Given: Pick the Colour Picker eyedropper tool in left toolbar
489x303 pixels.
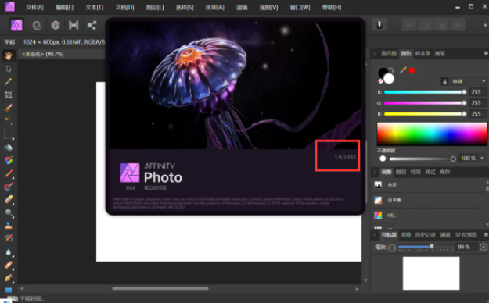Looking at the screenshot, I should coord(9,81).
